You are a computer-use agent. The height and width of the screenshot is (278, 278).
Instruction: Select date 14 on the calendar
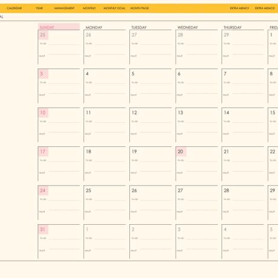point(227,112)
